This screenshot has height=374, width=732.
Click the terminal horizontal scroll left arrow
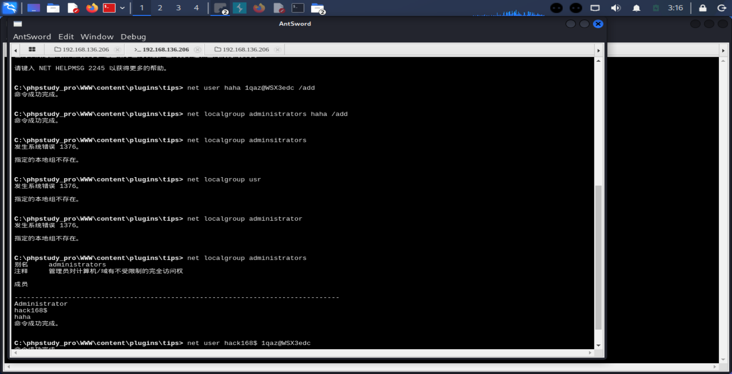tap(16, 353)
